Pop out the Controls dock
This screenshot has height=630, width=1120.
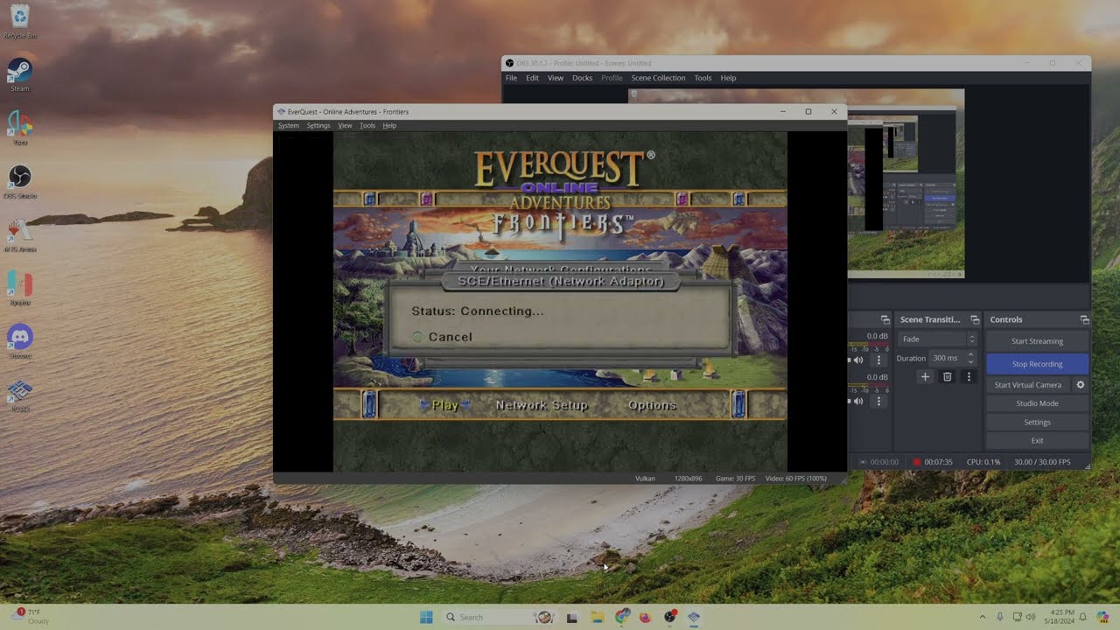coord(1084,320)
